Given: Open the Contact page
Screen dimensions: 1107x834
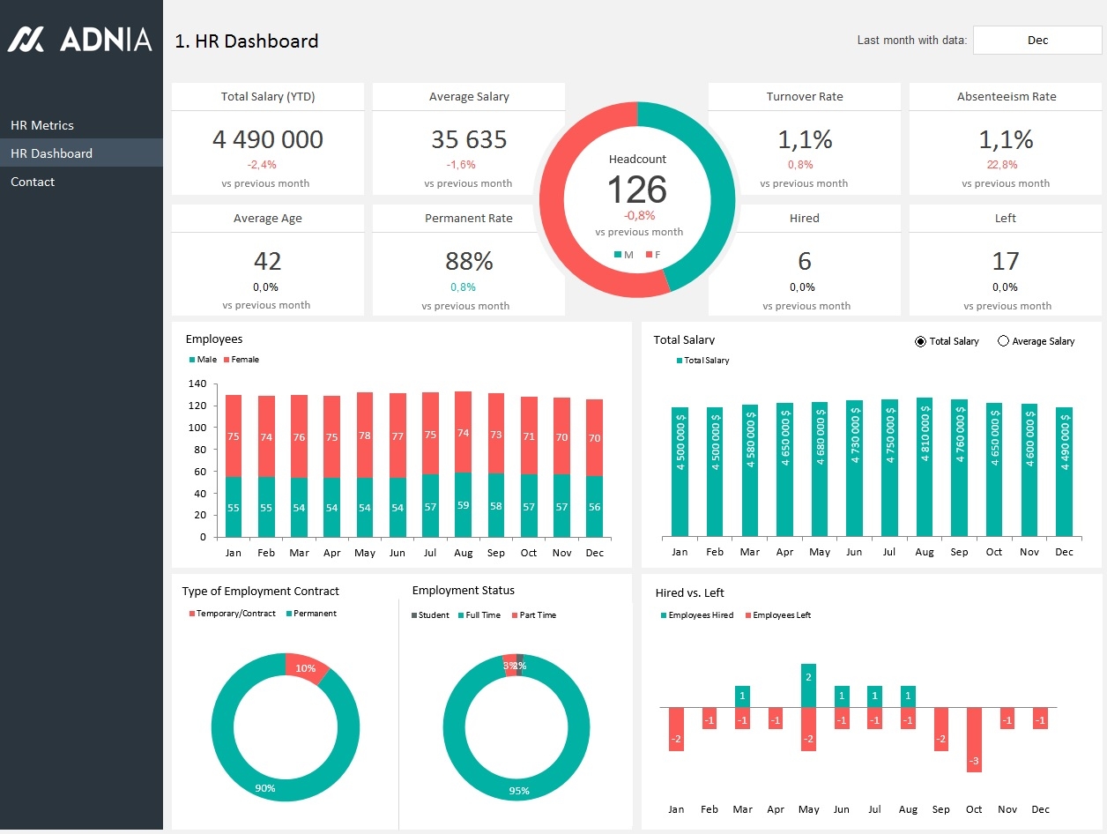Looking at the screenshot, I should point(33,182).
